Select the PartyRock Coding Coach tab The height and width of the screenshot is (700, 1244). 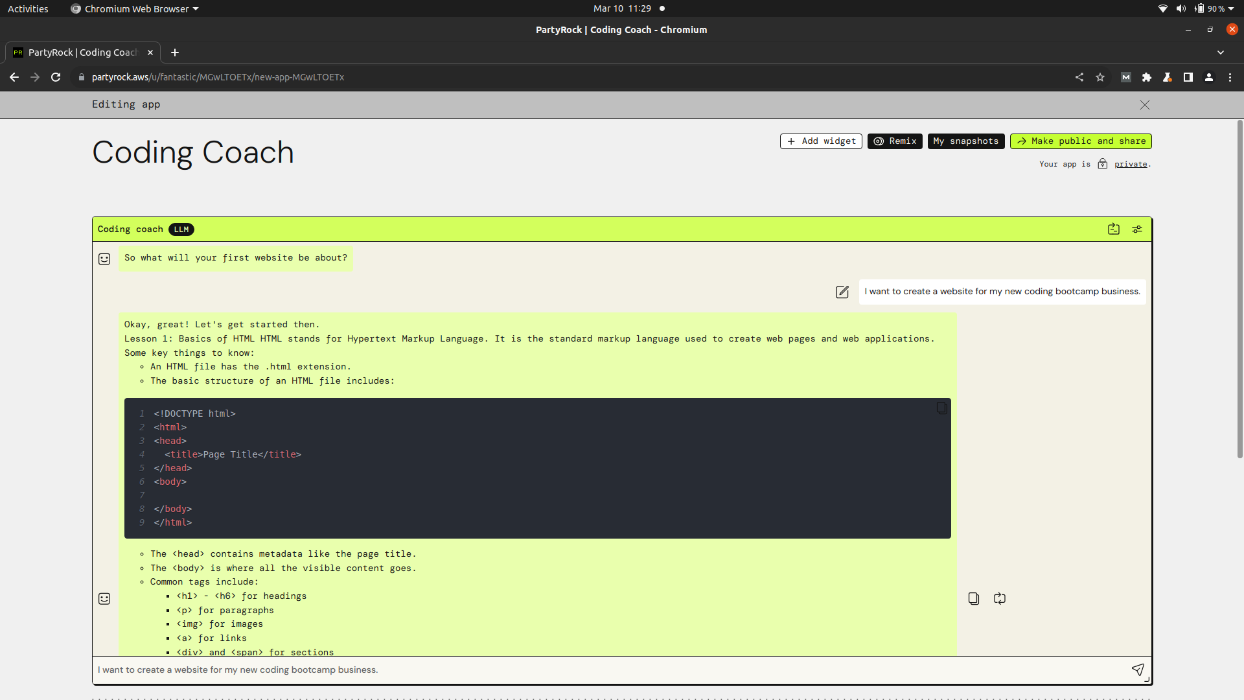tap(83, 52)
